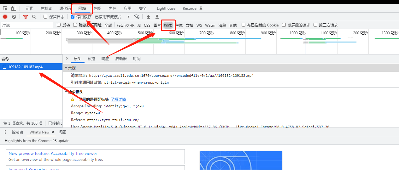Screen dimensions: 399x170
Task: Click the inspect element picker icon
Action: tap(5, 8)
